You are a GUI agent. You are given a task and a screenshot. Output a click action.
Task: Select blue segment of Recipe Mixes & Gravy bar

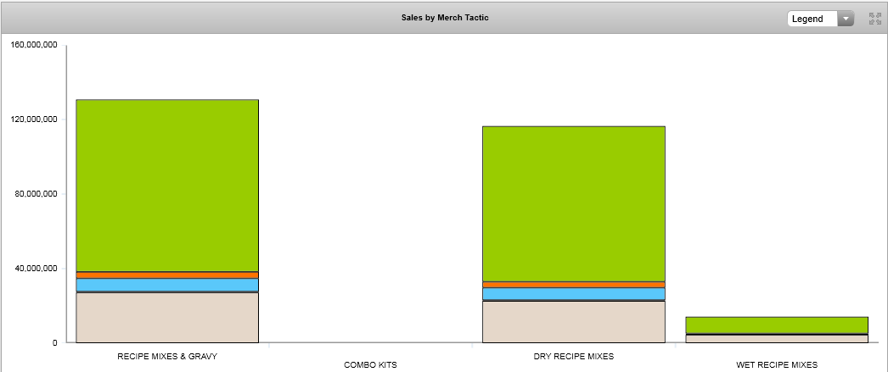[167, 285]
